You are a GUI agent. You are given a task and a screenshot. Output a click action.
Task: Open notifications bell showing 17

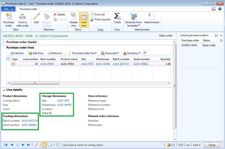pyautogui.click(x=170, y=145)
